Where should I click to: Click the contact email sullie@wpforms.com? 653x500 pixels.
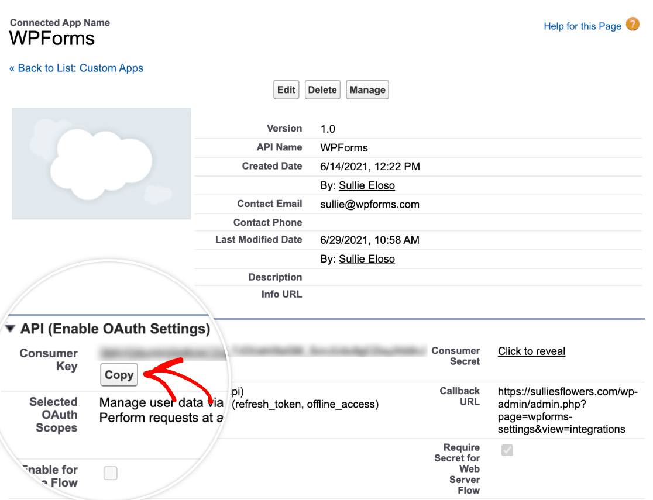369,204
